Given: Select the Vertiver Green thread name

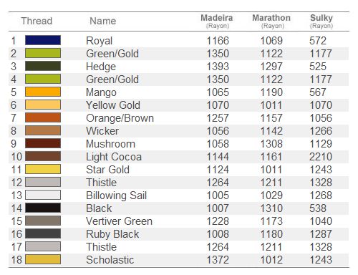Looking at the screenshot, I should [119, 221].
